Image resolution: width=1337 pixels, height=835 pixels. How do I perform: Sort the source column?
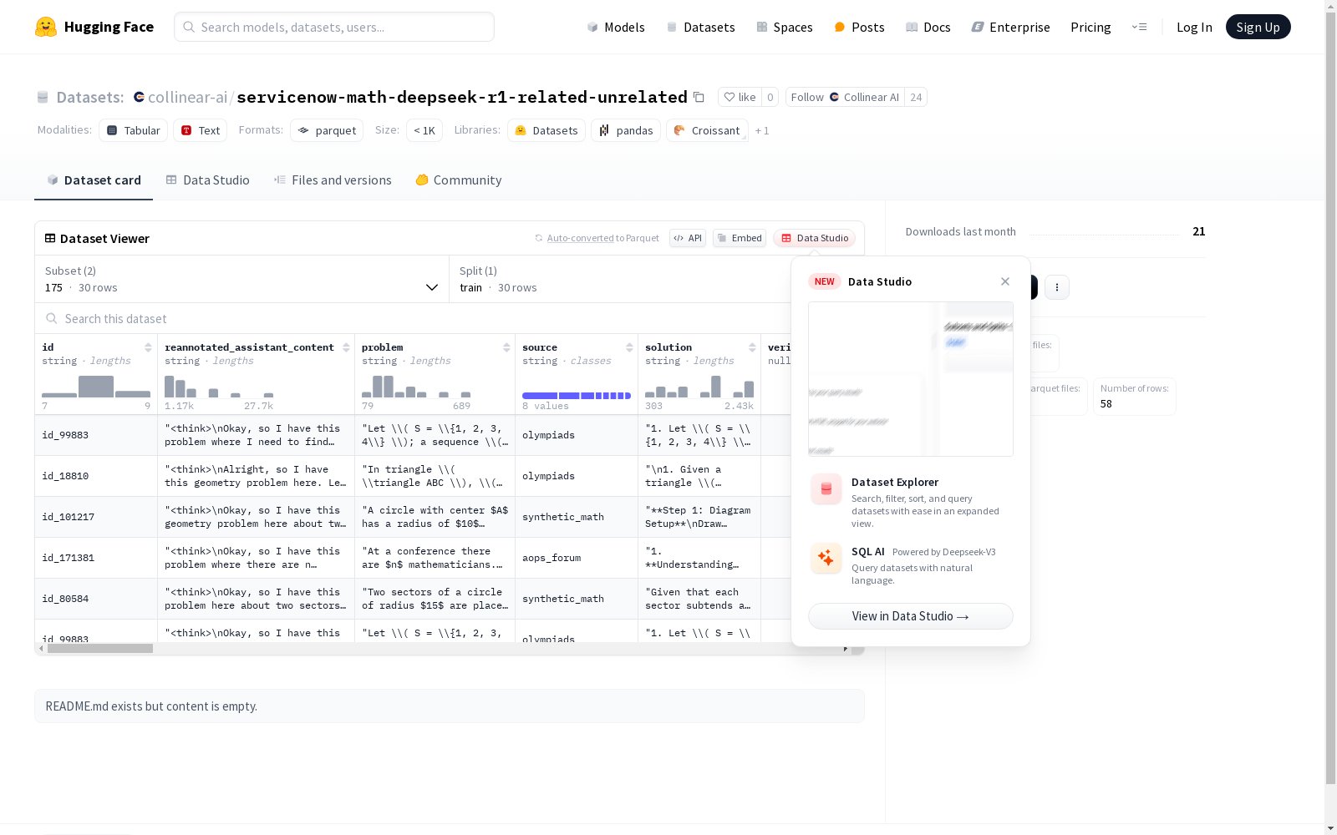coord(629,347)
